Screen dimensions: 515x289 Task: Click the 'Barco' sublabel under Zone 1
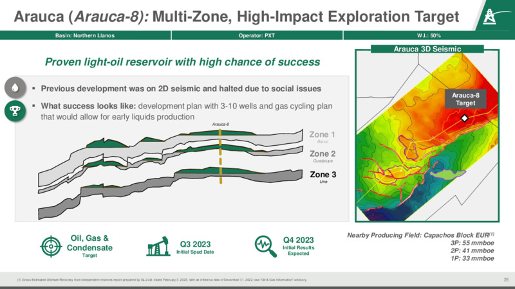coord(323,141)
